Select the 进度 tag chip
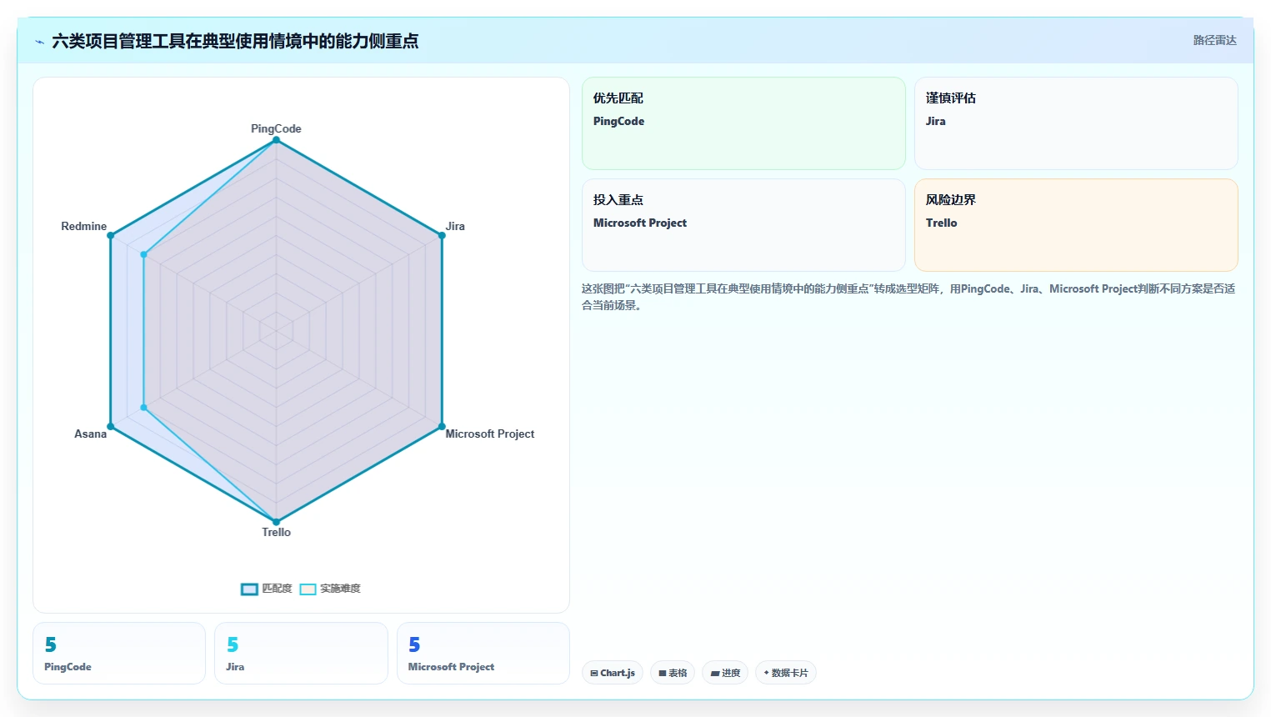The width and height of the screenshot is (1271, 717). tap(725, 673)
